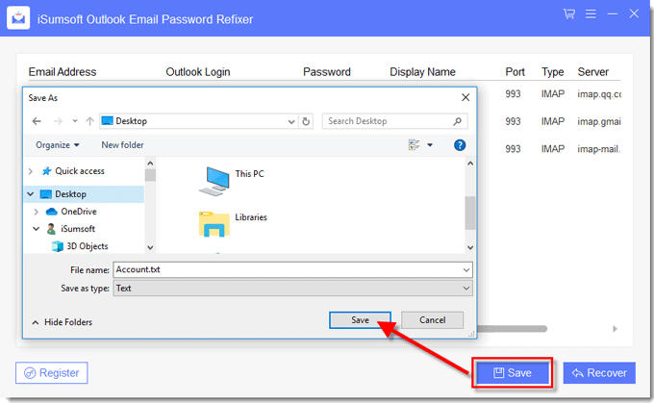
Task: Expand the address bar Desktop dropdown
Action: 291,121
